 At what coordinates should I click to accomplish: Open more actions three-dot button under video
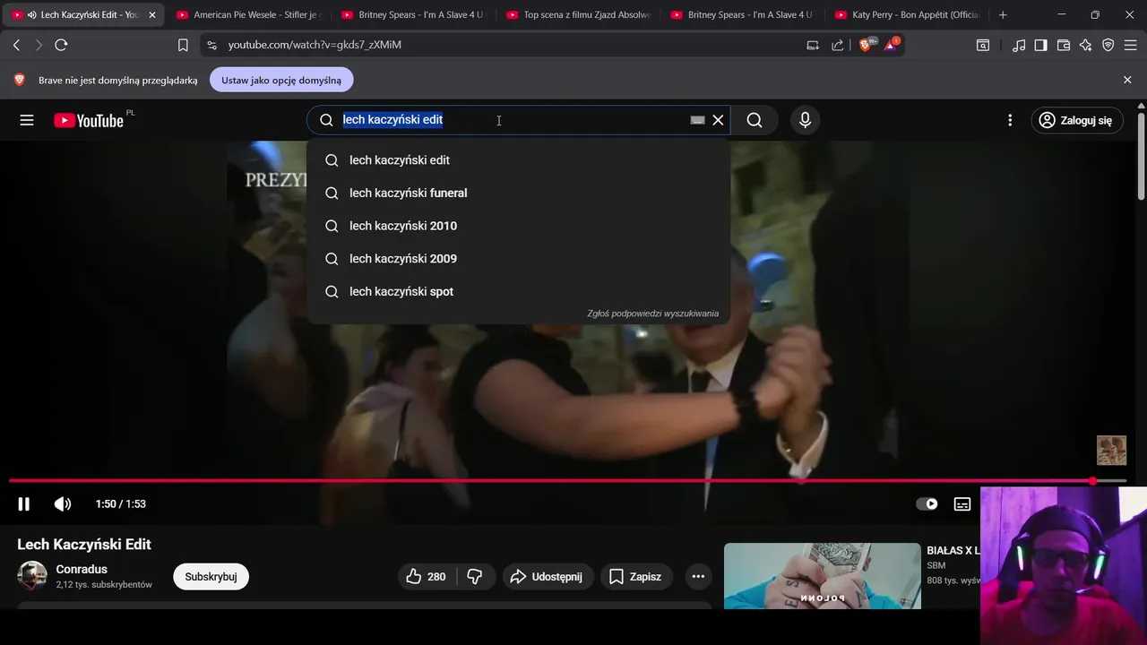(698, 577)
